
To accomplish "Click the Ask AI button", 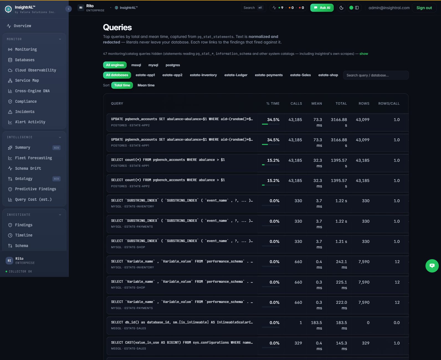I will [322, 8].
